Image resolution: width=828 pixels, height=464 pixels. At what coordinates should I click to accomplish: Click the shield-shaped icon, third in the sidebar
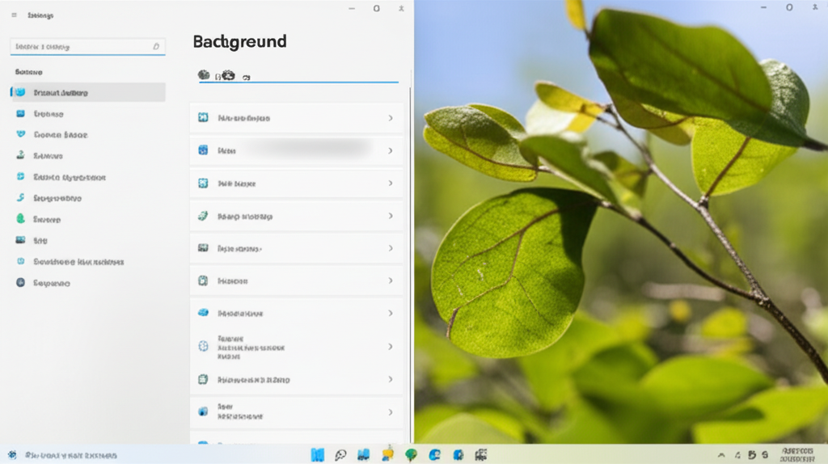(20, 135)
